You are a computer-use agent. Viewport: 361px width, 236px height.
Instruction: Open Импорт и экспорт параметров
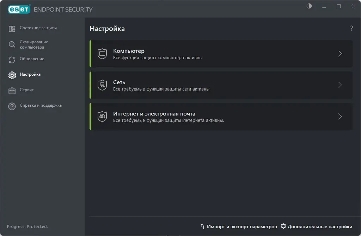239,226
